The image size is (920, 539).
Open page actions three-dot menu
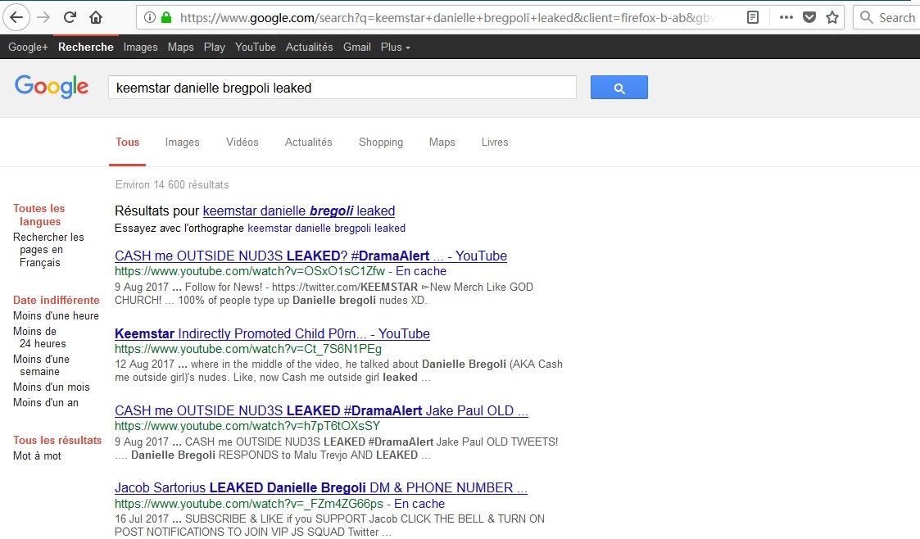[x=786, y=17]
